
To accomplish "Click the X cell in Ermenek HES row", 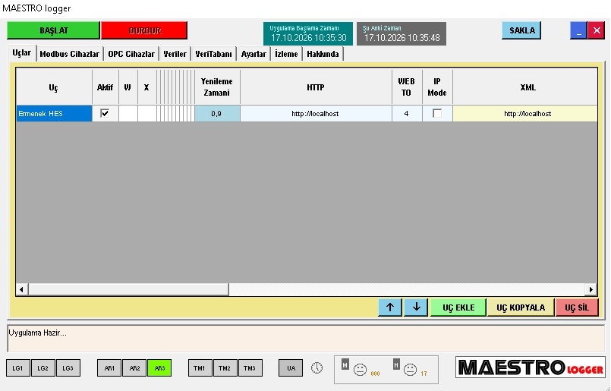I will pyautogui.click(x=147, y=113).
